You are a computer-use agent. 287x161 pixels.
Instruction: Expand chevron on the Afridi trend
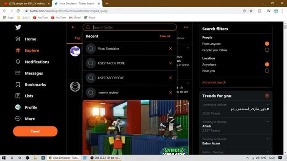(x=267, y=122)
